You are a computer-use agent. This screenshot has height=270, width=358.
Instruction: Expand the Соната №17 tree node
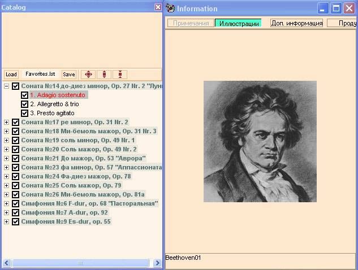(x=6, y=122)
